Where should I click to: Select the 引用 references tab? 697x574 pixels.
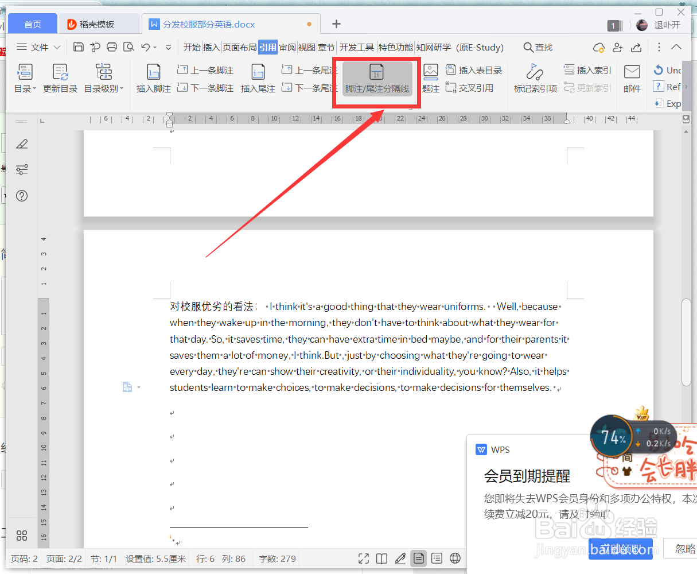click(267, 47)
